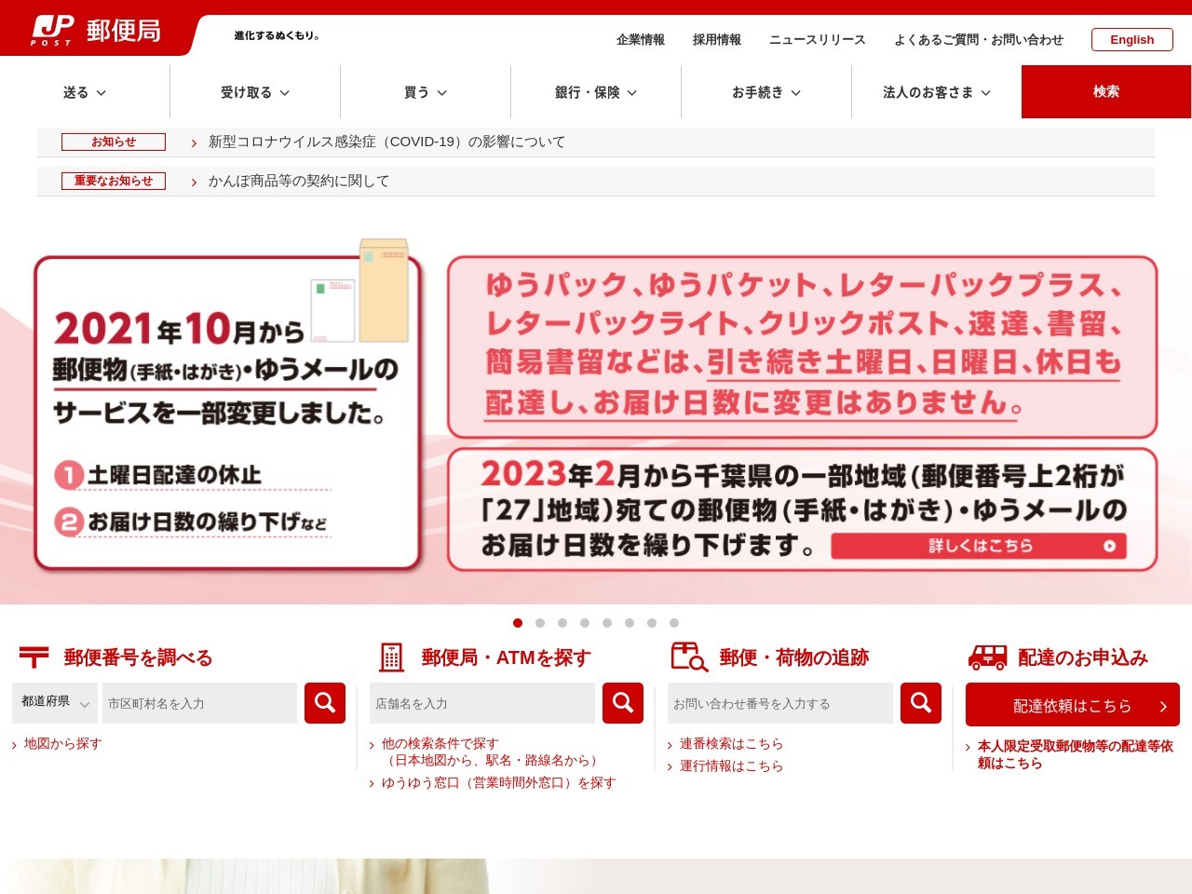Click the 郵便番号を調べる heading
The image size is (1192, 894).
click(138, 657)
